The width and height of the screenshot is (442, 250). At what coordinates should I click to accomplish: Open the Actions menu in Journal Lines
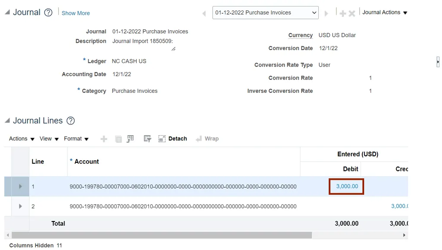(22, 139)
